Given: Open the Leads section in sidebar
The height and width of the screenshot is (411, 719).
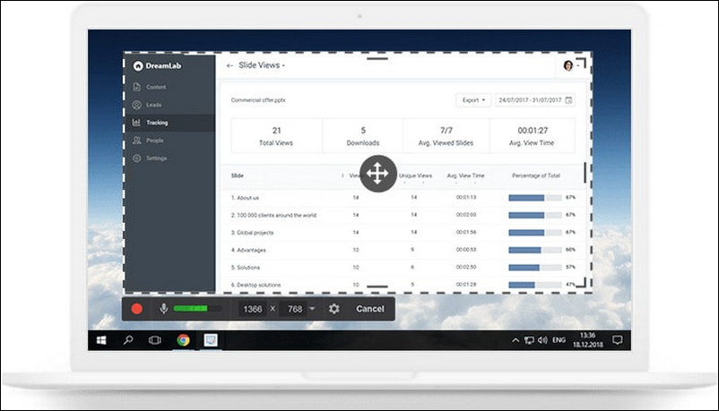Looking at the screenshot, I should pos(152,105).
